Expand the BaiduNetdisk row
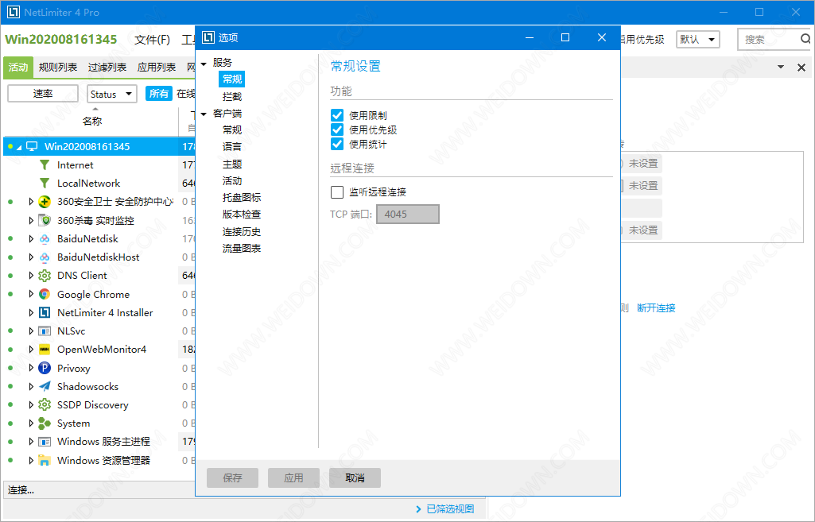815x522 pixels. 31,239
